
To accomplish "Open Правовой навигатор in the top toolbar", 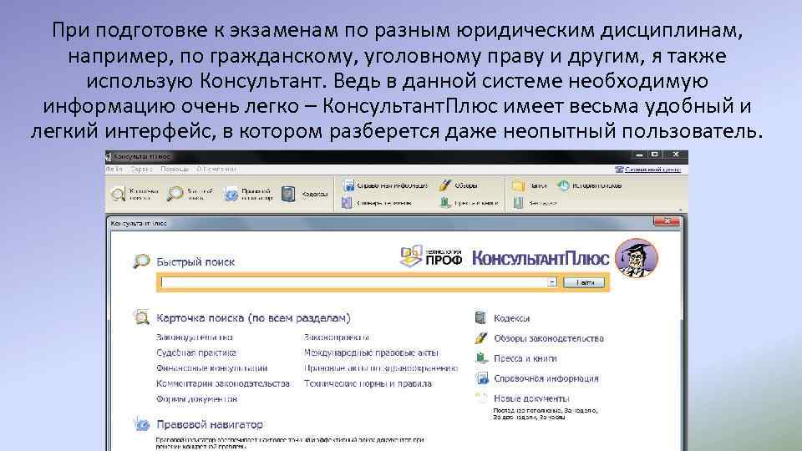I will [249, 194].
